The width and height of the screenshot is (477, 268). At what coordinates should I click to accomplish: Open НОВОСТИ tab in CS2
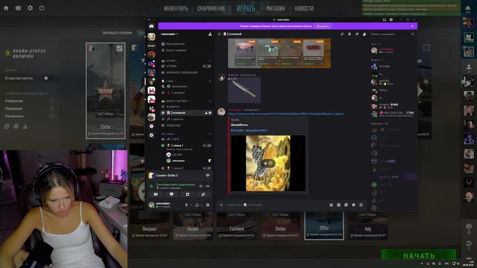tap(304, 8)
